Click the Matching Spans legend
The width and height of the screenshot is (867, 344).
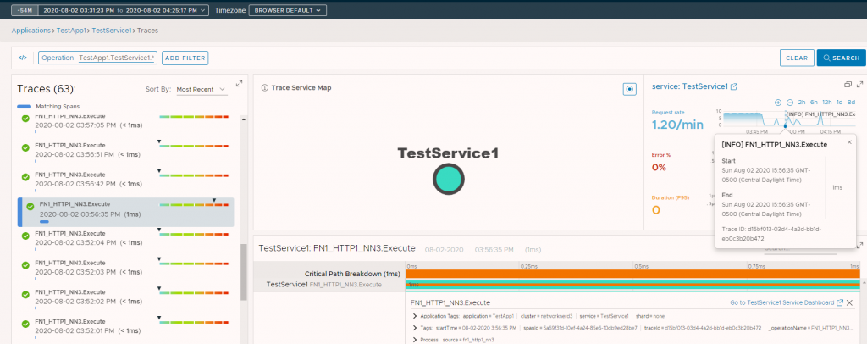[x=48, y=106]
